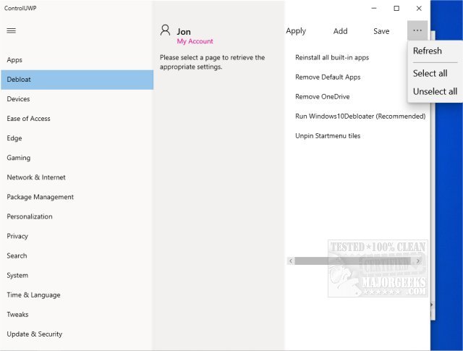This screenshot has height=351, width=463.
Task: Click the Add button
Action: tap(341, 31)
